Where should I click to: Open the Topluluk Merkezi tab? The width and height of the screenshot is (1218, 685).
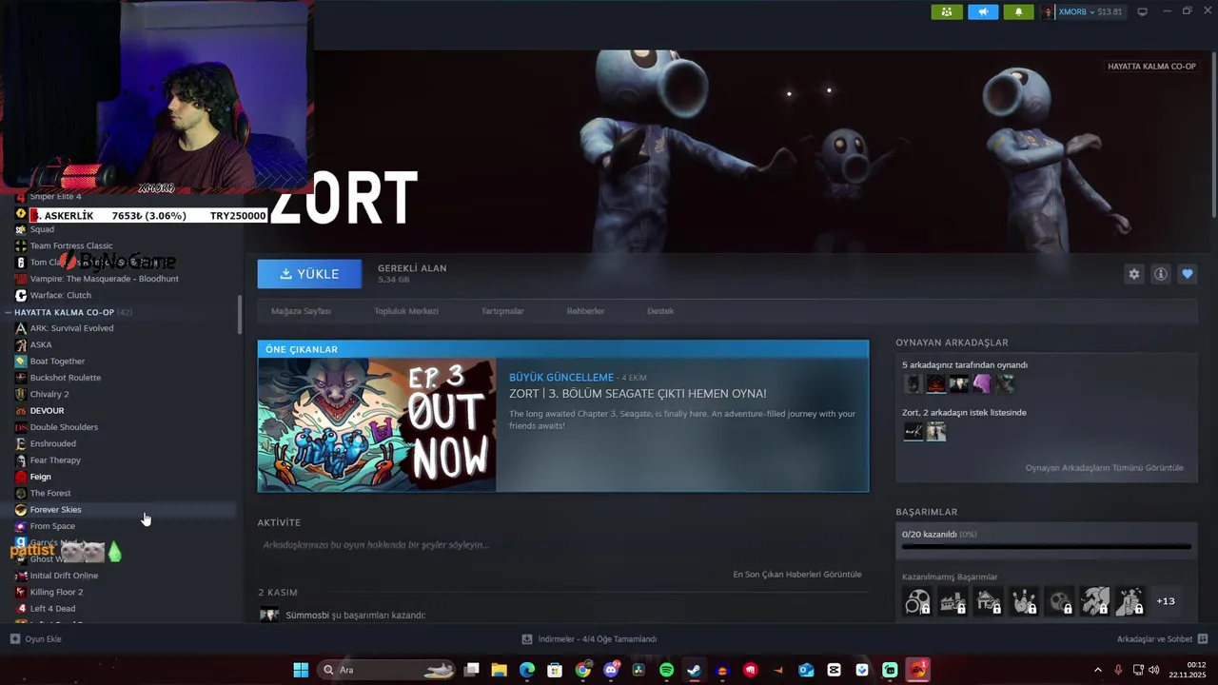pos(406,311)
